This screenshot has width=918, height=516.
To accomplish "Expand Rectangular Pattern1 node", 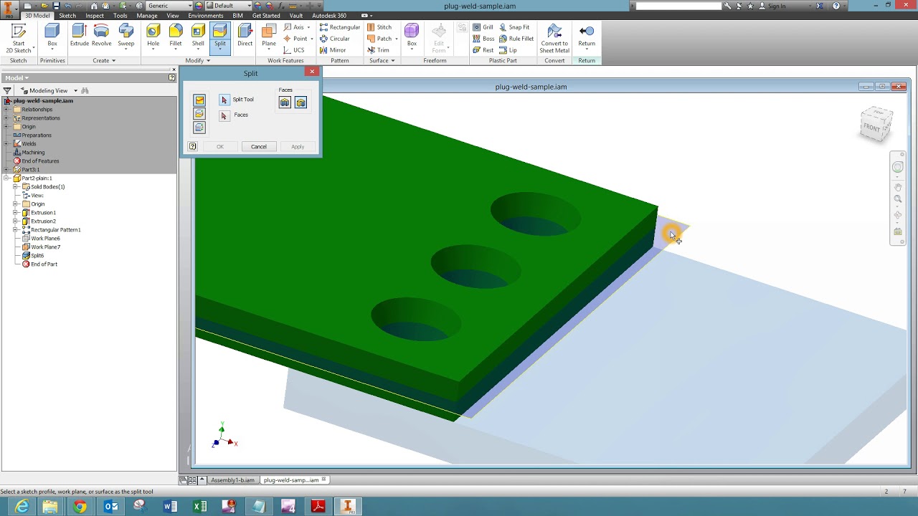I will (x=16, y=229).
